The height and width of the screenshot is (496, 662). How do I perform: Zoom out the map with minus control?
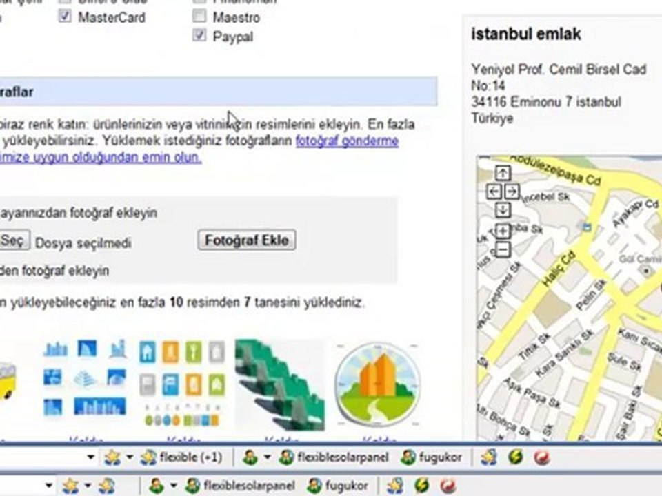click(503, 249)
